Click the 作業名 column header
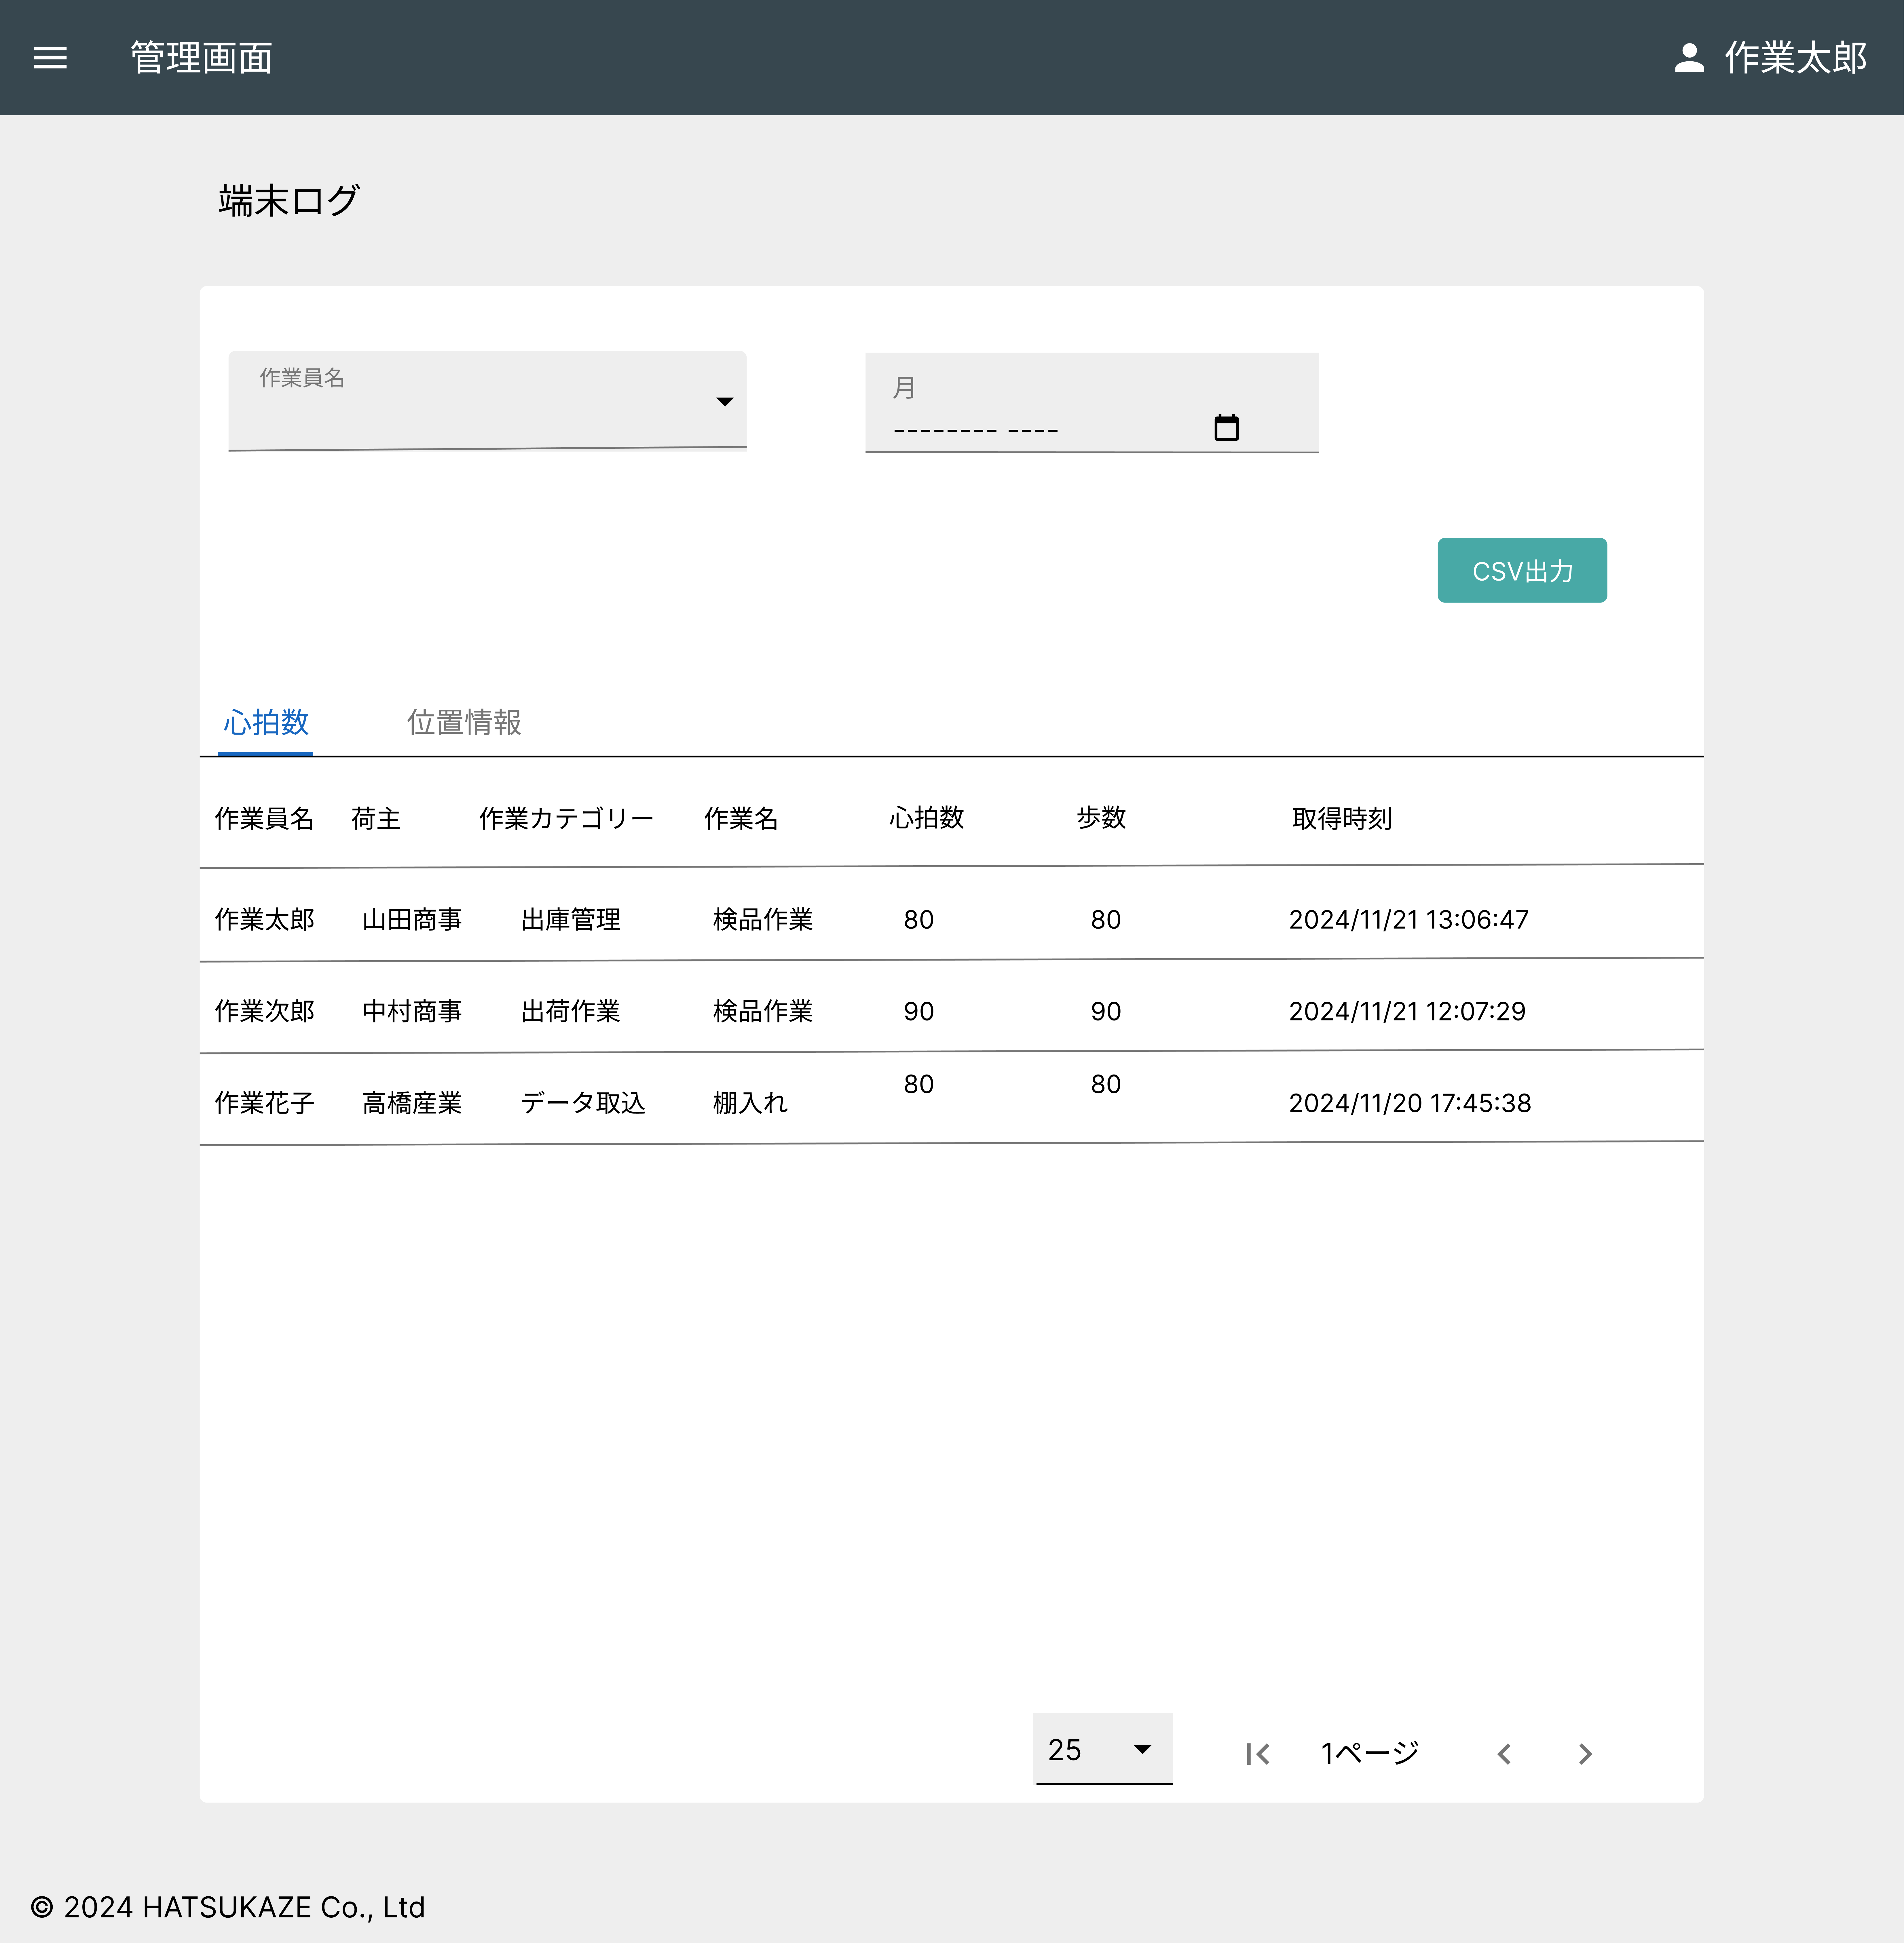Image resolution: width=1904 pixels, height=1943 pixels. [x=741, y=819]
